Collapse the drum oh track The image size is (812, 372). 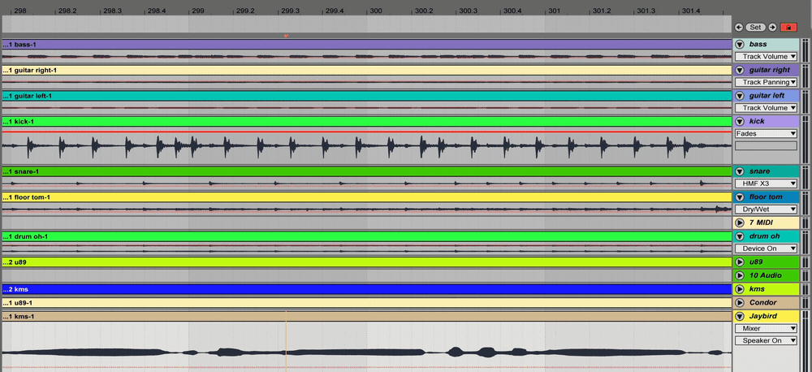click(740, 236)
